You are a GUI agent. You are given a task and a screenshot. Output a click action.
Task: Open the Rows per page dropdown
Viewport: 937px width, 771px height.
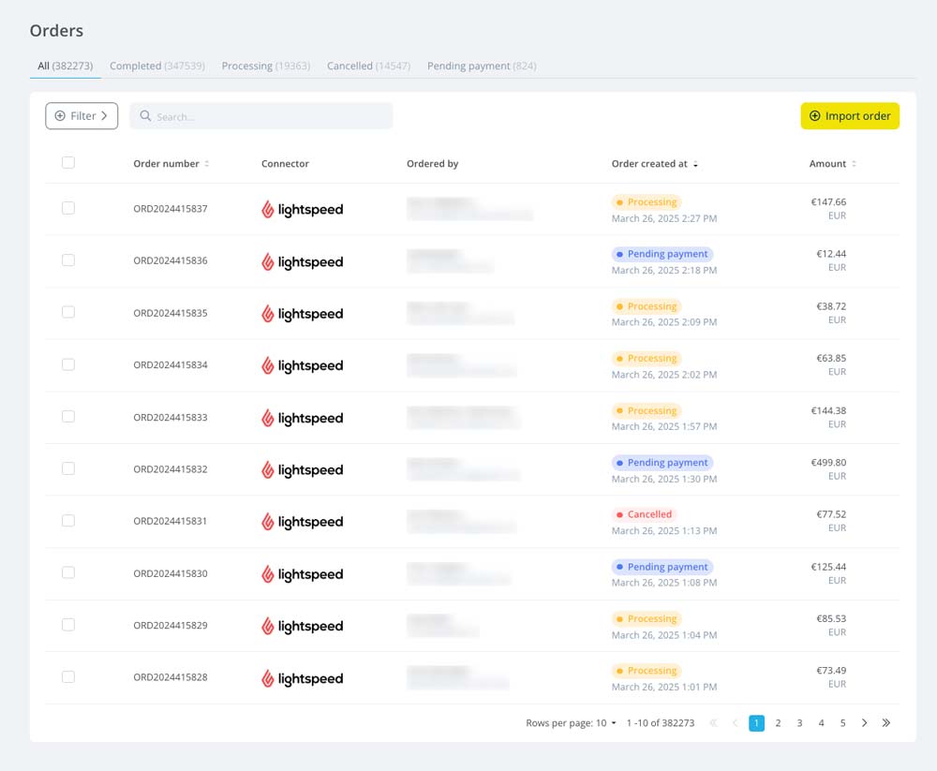(x=606, y=723)
